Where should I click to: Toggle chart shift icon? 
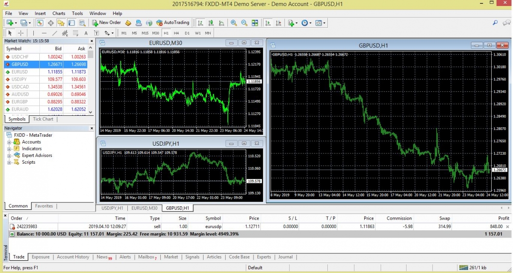pyautogui.click(x=279, y=23)
